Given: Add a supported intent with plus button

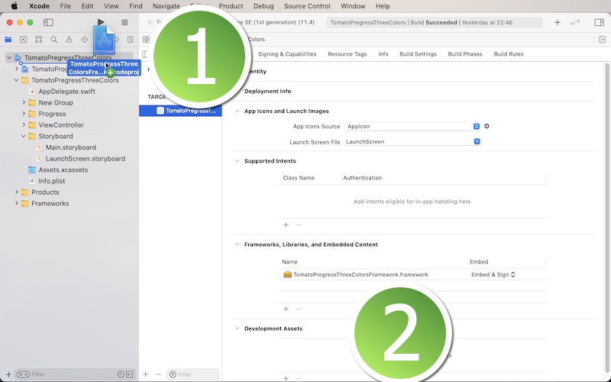Looking at the screenshot, I should tap(286, 225).
